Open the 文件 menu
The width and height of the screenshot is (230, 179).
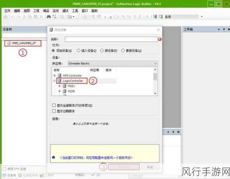(x=7, y=11)
